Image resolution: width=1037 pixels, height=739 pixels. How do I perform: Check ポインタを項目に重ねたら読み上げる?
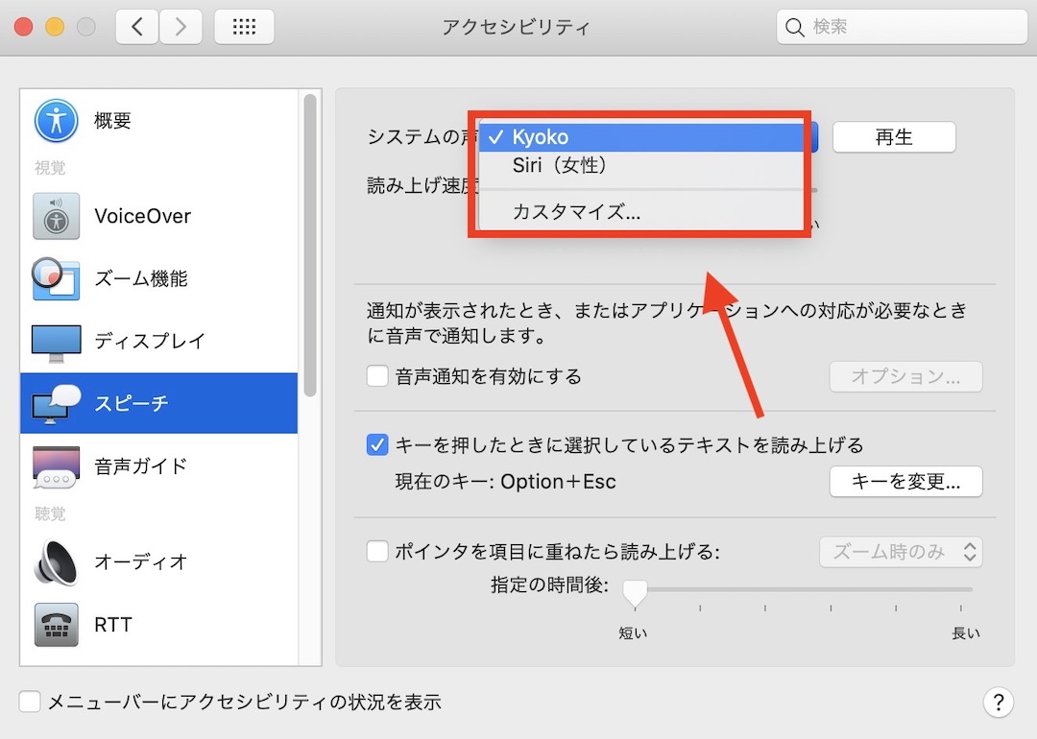pyautogui.click(x=377, y=550)
